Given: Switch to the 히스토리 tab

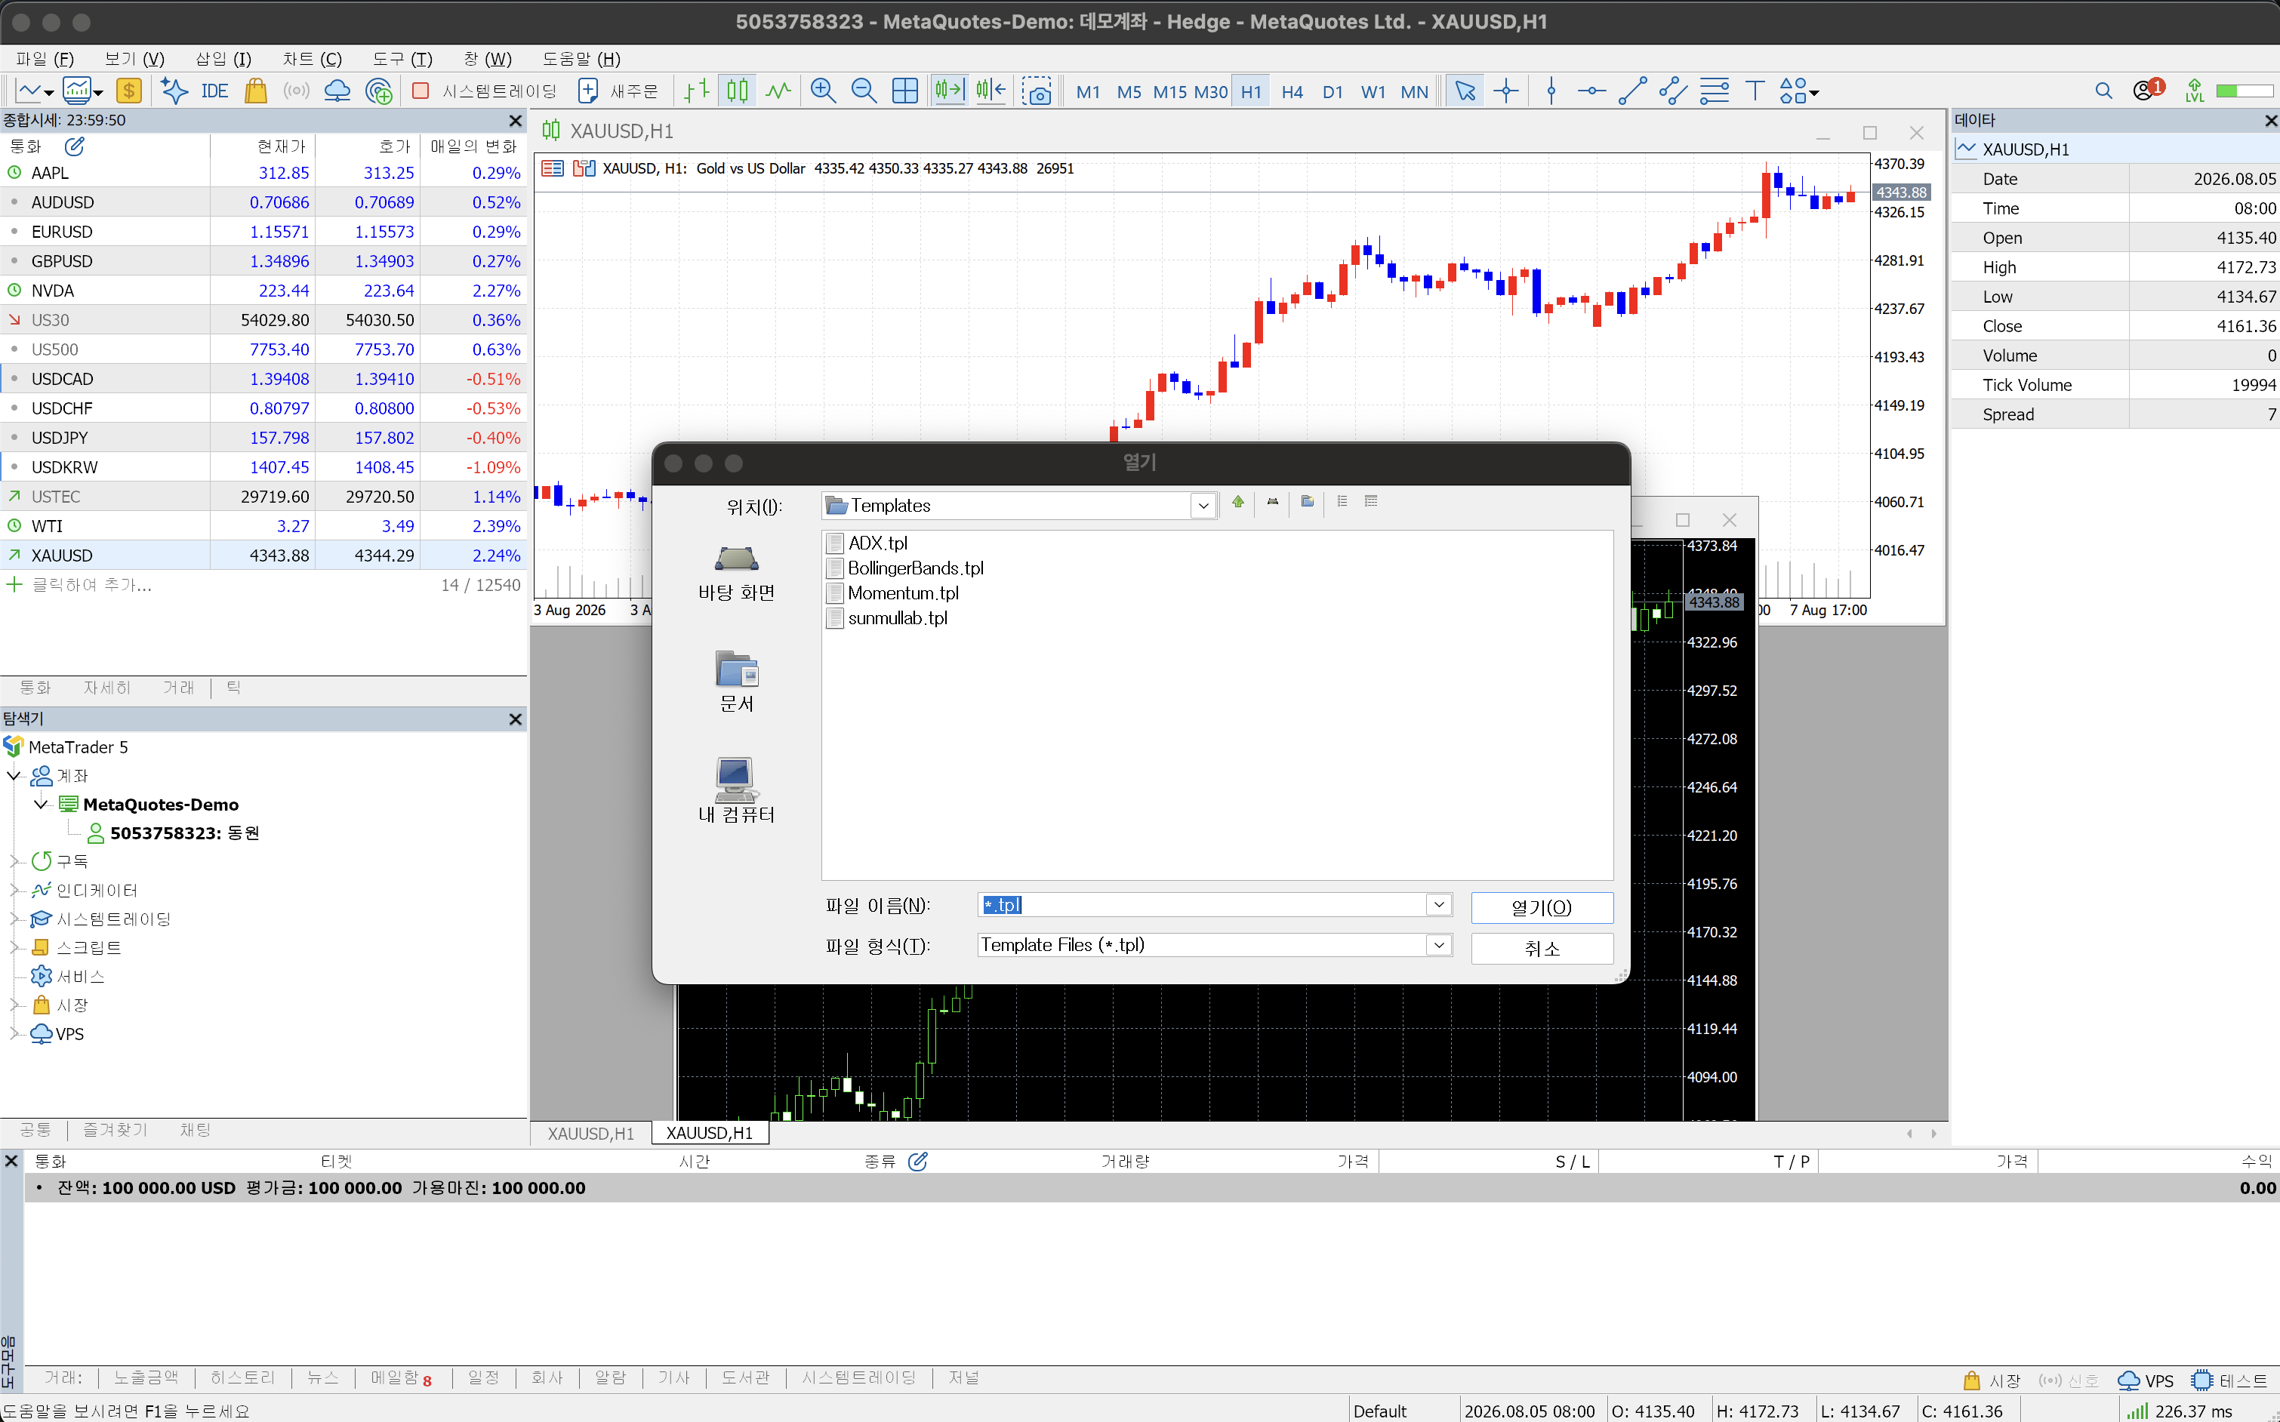Looking at the screenshot, I should pyautogui.click(x=242, y=1377).
